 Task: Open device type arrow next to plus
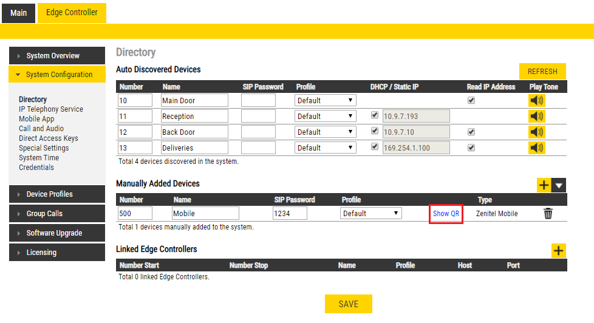point(559,185)
